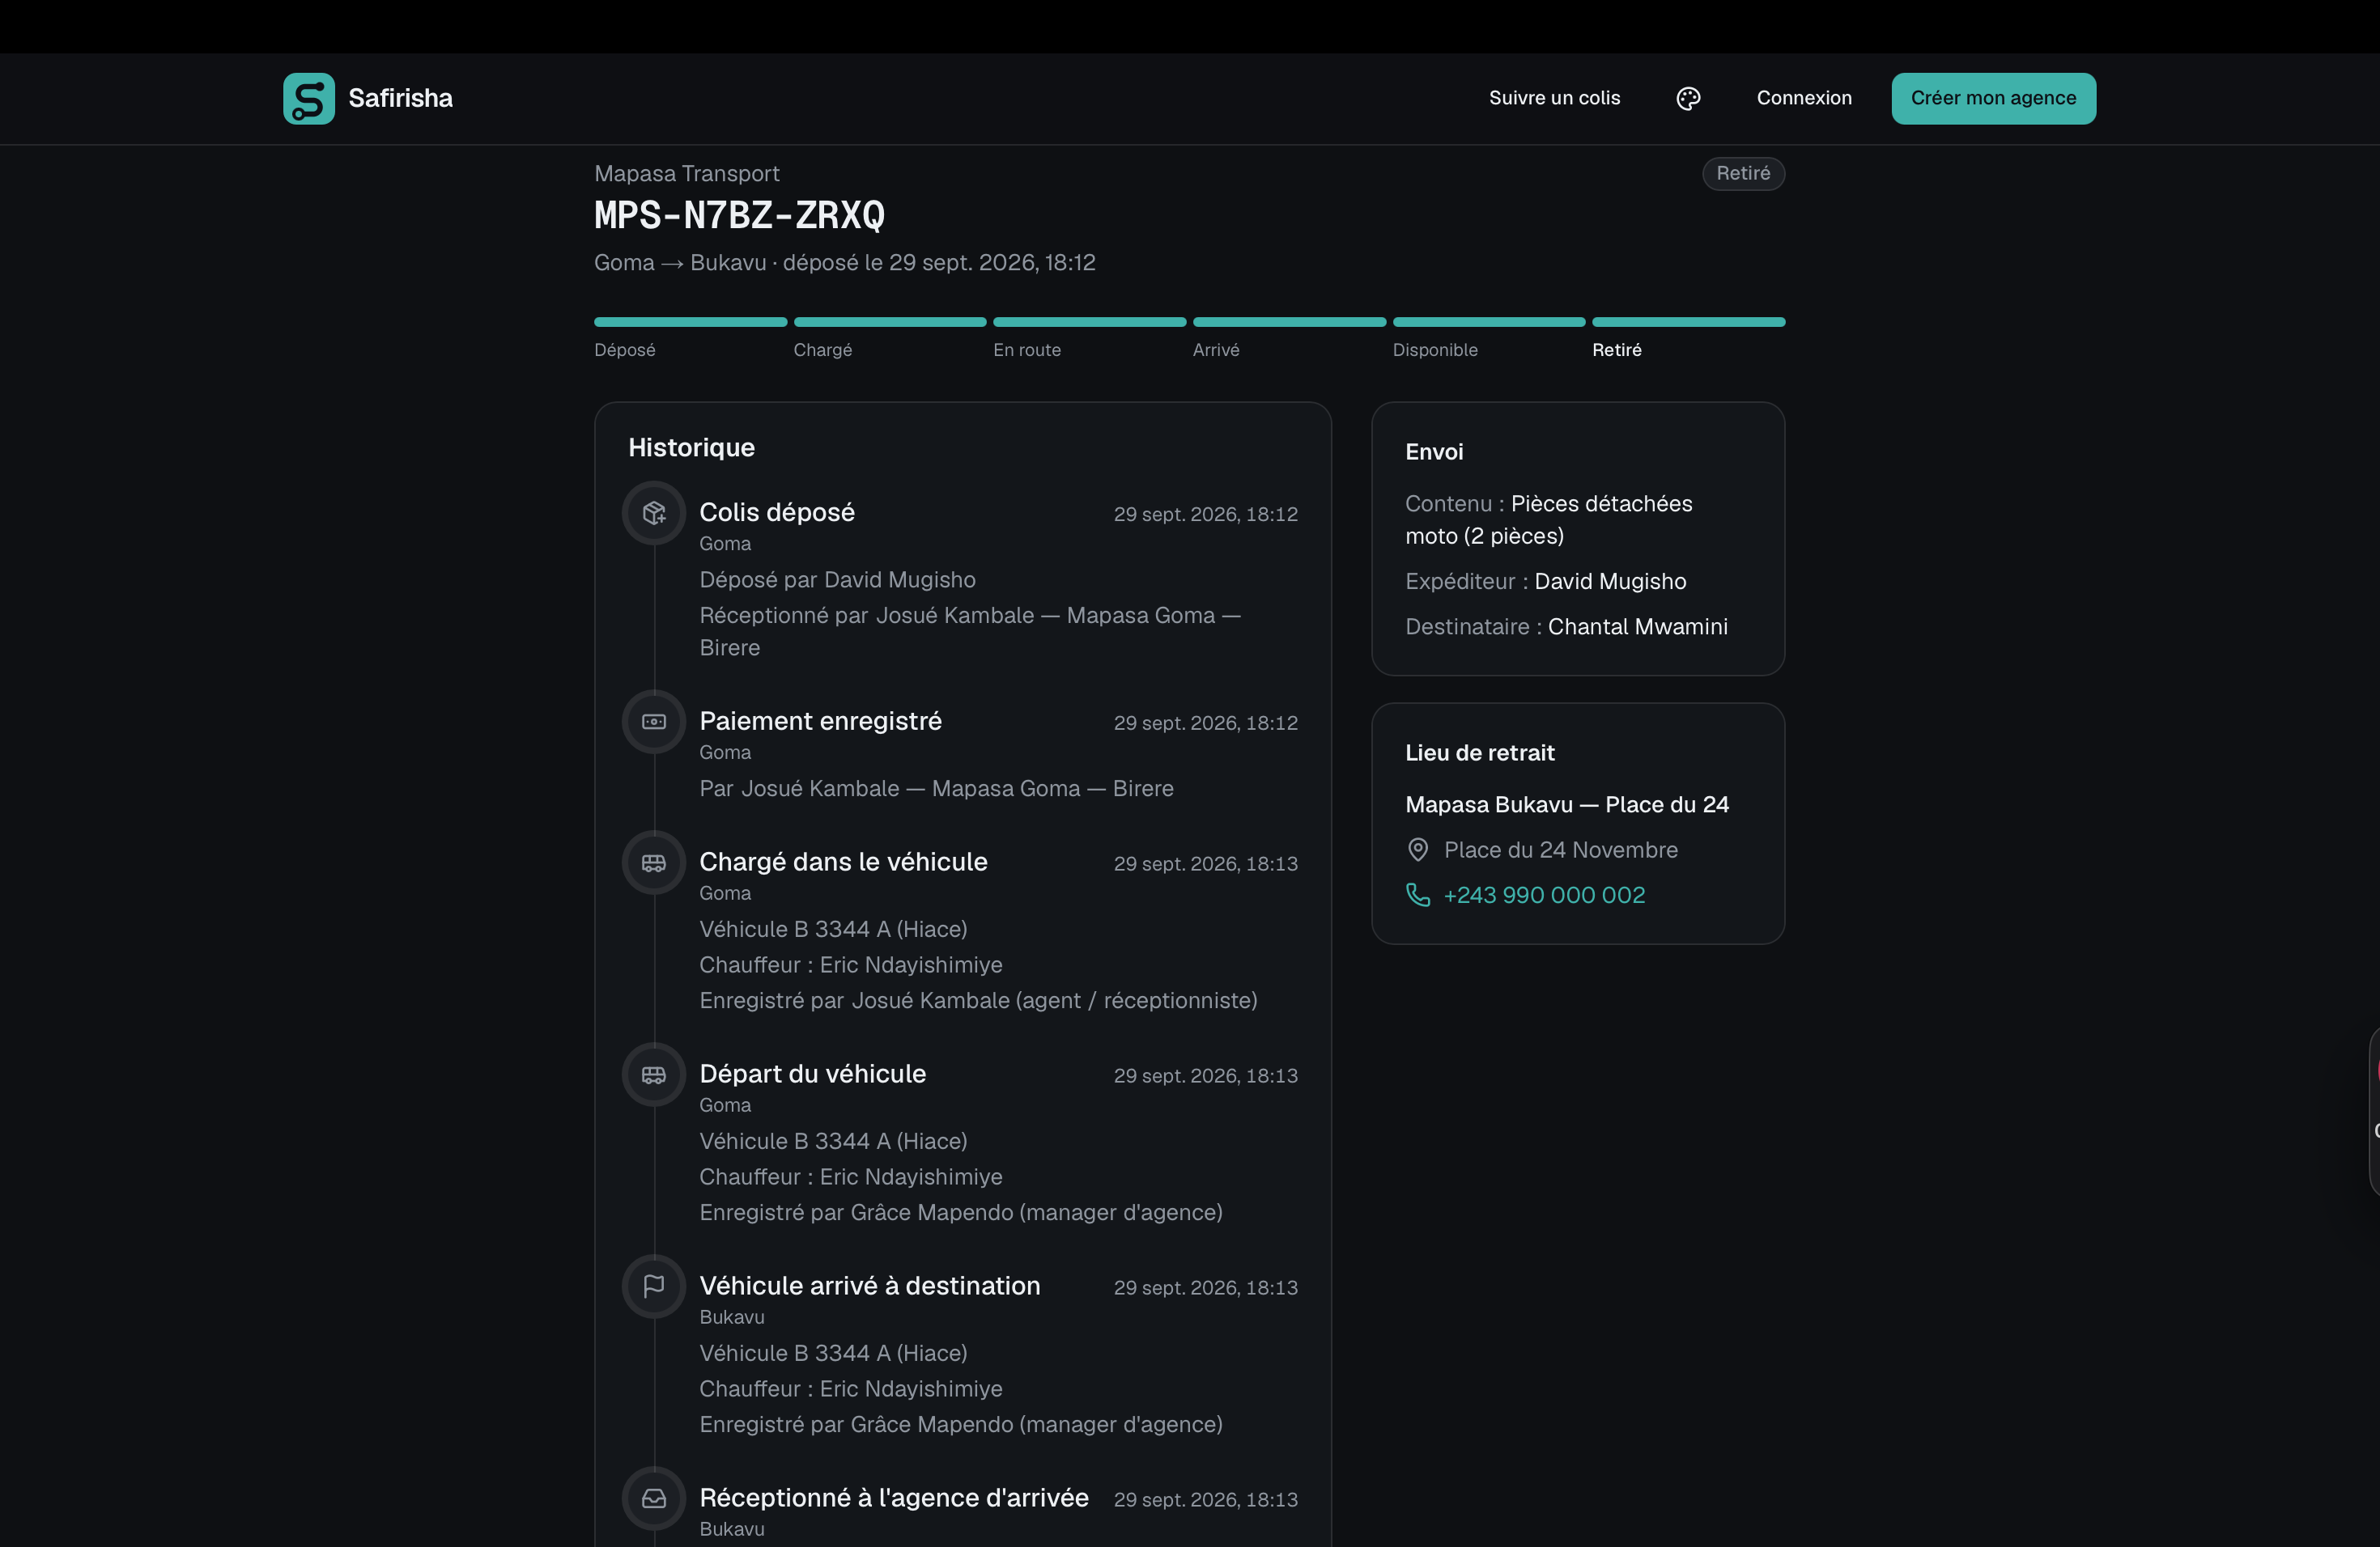Click the Retiré status badge
Screen dimensions: 2380x1547
[x=1743, y=173]
